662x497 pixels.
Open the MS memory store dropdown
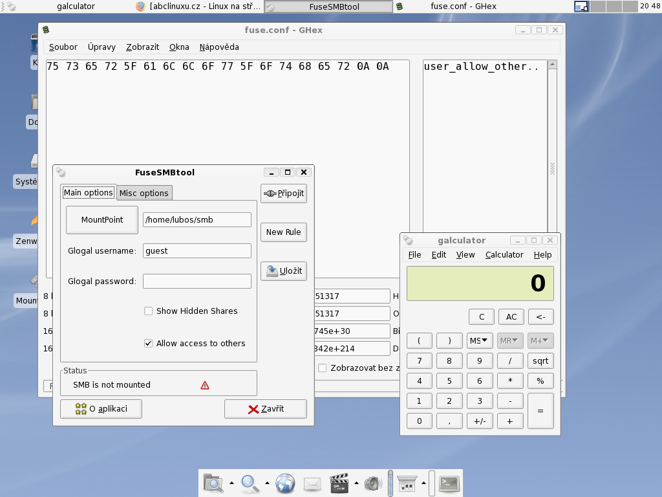coord(480,340)
